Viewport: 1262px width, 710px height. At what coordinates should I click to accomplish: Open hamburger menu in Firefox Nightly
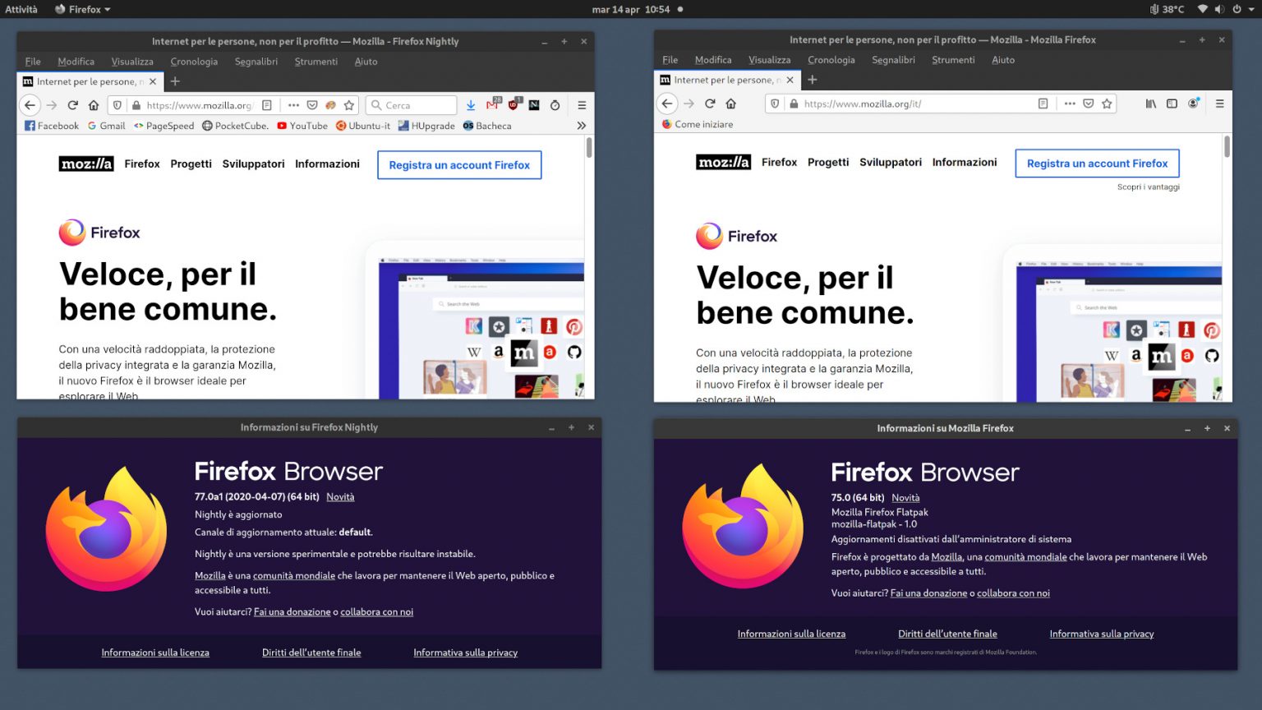tap(582, 105)
